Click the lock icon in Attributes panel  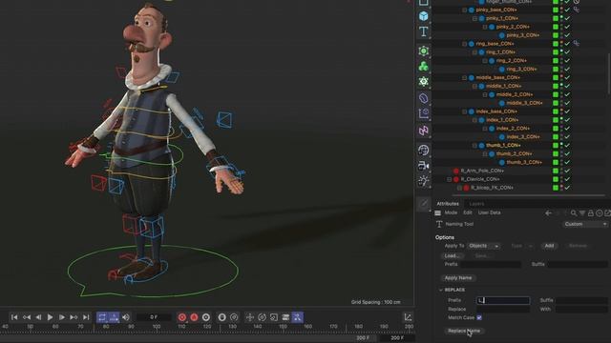(x=591, y=213)
